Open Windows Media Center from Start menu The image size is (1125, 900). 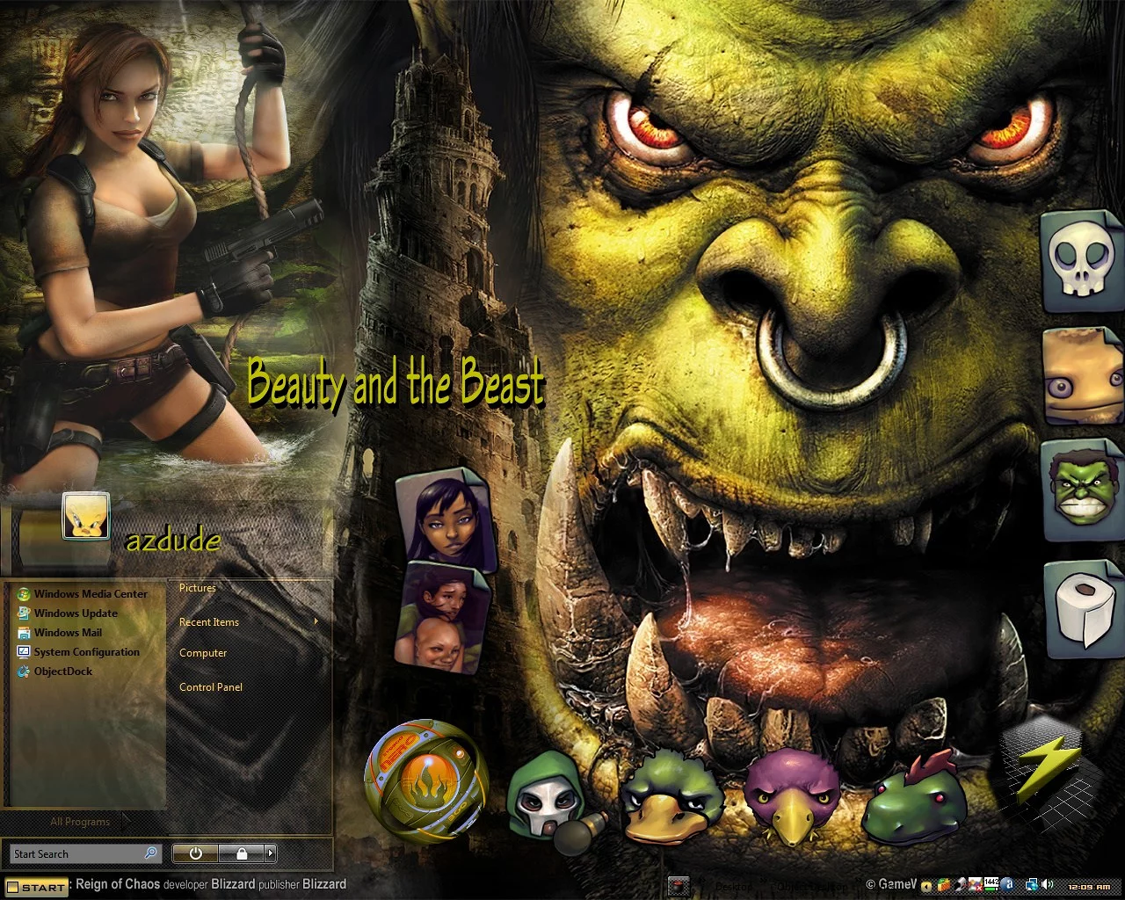click(x=91, y=594)
